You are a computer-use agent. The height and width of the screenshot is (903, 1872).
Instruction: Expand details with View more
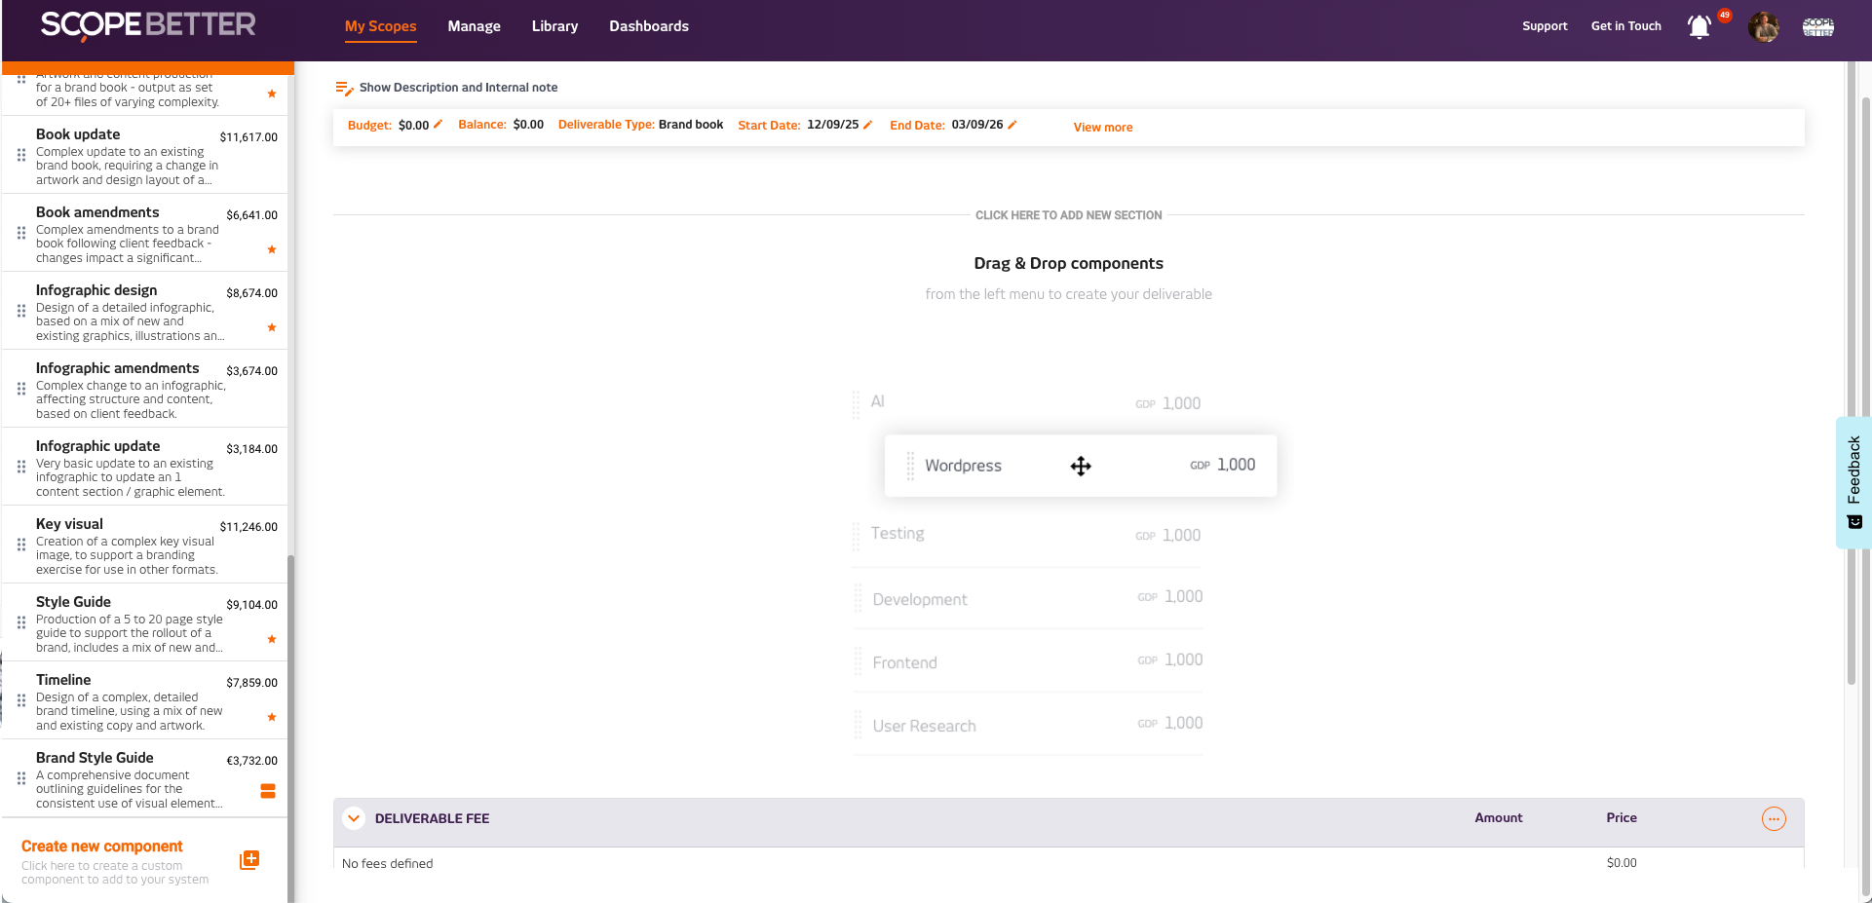point(1102,128)
